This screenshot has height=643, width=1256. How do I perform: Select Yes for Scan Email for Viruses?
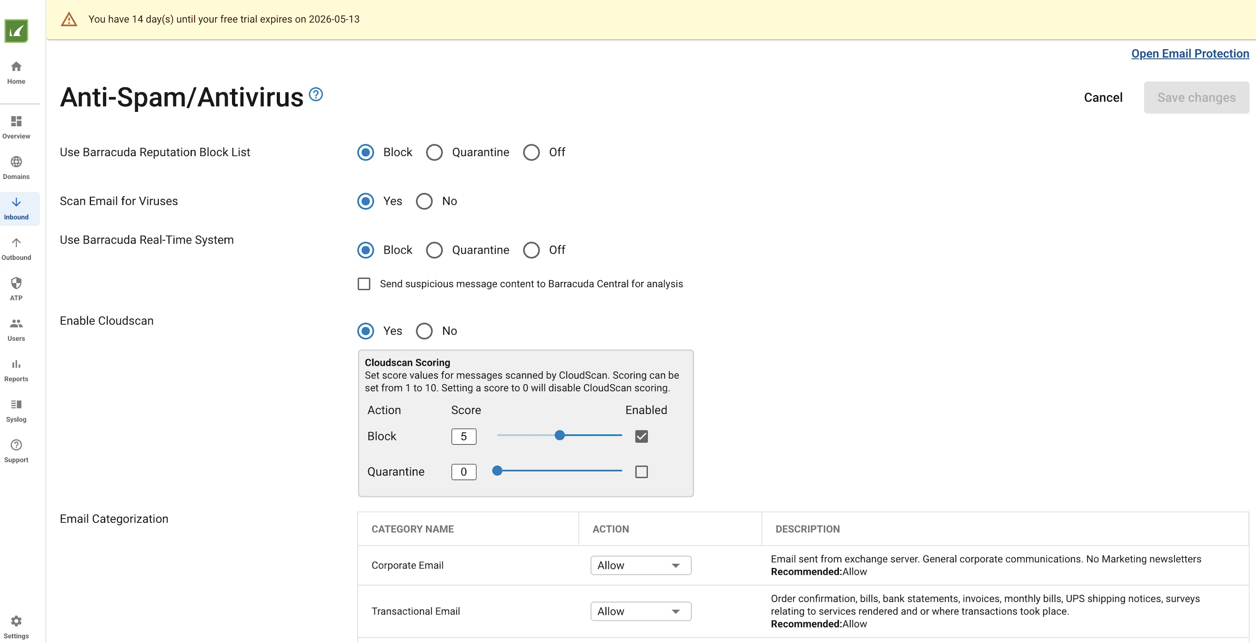[366, 201]
